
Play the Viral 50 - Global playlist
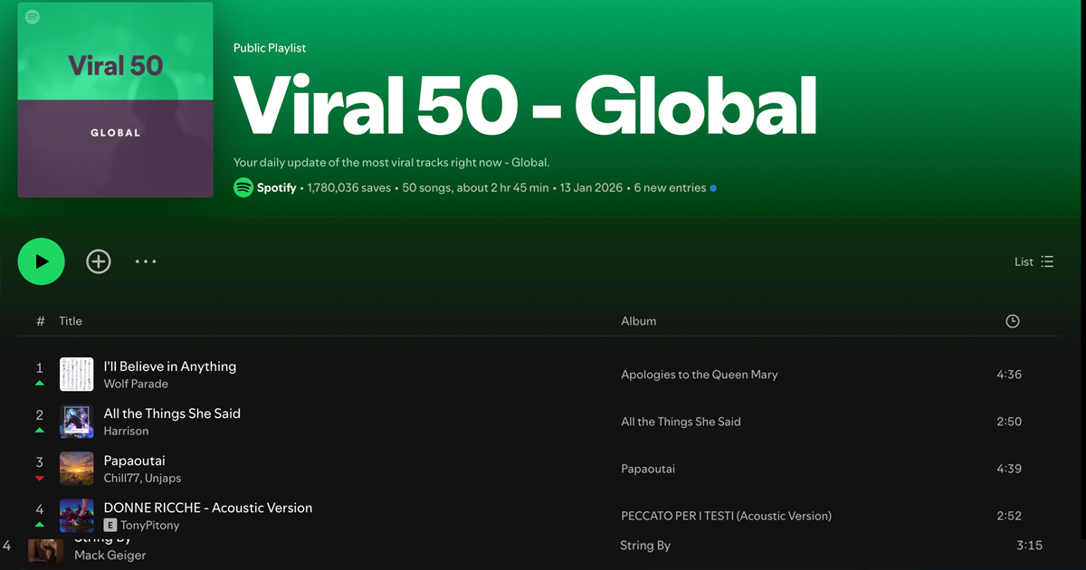click(42, 261)
